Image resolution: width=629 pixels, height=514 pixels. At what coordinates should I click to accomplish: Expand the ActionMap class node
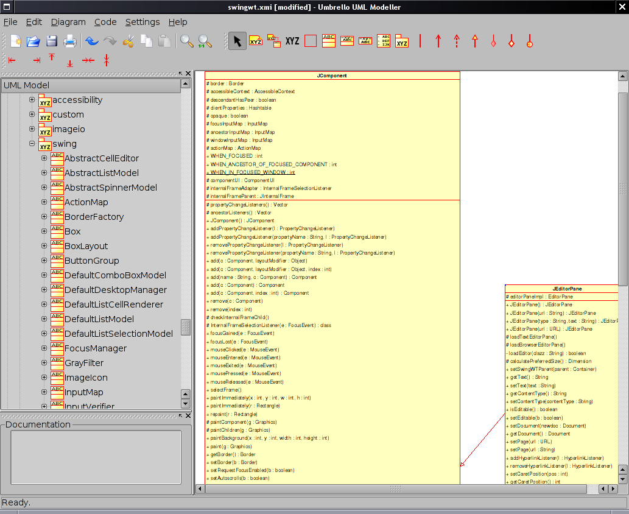44,202
